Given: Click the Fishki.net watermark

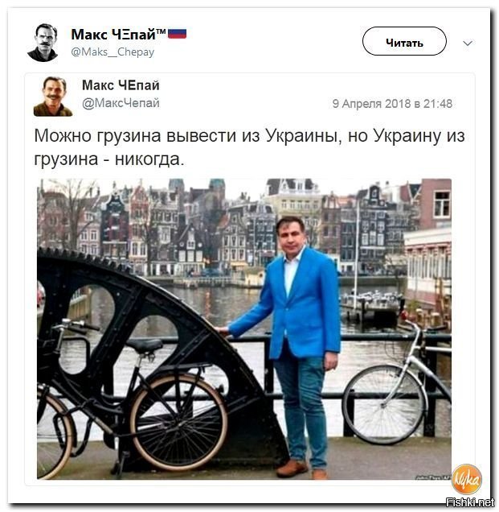Looking at the screenshot, I should pos(469,502).
